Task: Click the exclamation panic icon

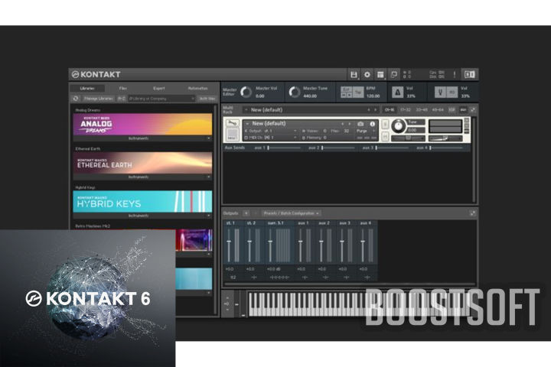Action: point(455,74)
